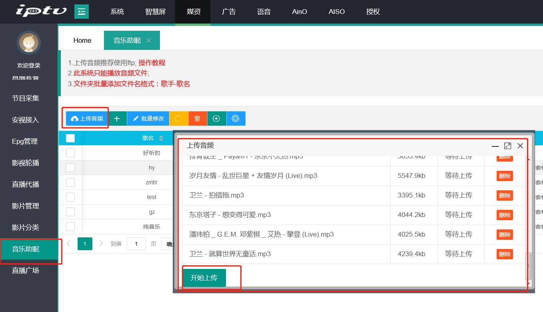Check the box for the 好听的 row
543x312 pixels.
pos(70,153)
